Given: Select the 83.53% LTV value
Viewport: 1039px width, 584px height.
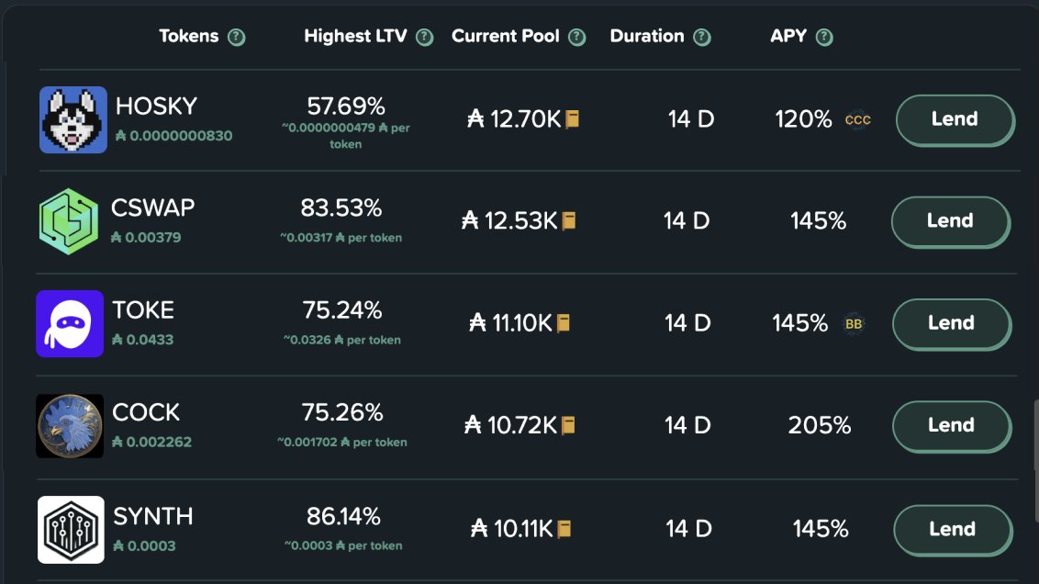Looking at the screenshot, I should tap(341, 208).
